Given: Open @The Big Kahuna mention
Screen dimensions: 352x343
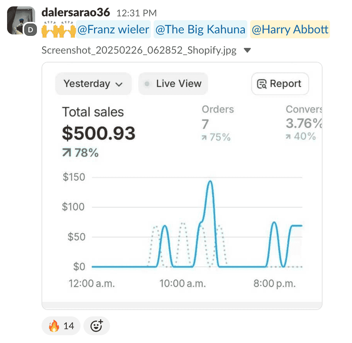Looking at the screenshot, I should click(x=200, y=29).
